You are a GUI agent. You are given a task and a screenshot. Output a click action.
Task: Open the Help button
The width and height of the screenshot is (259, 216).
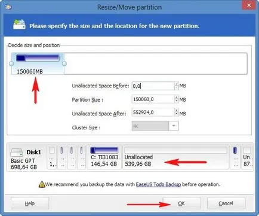point(30,203)
